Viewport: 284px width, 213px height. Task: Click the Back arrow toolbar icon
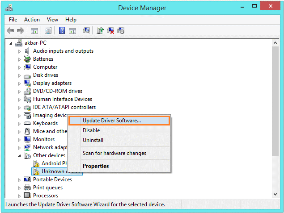click(x=10, y=30)
